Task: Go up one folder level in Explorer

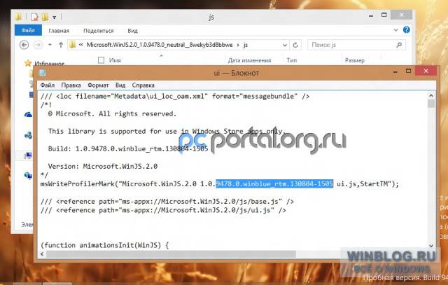Action: click(x=61, y=45)
